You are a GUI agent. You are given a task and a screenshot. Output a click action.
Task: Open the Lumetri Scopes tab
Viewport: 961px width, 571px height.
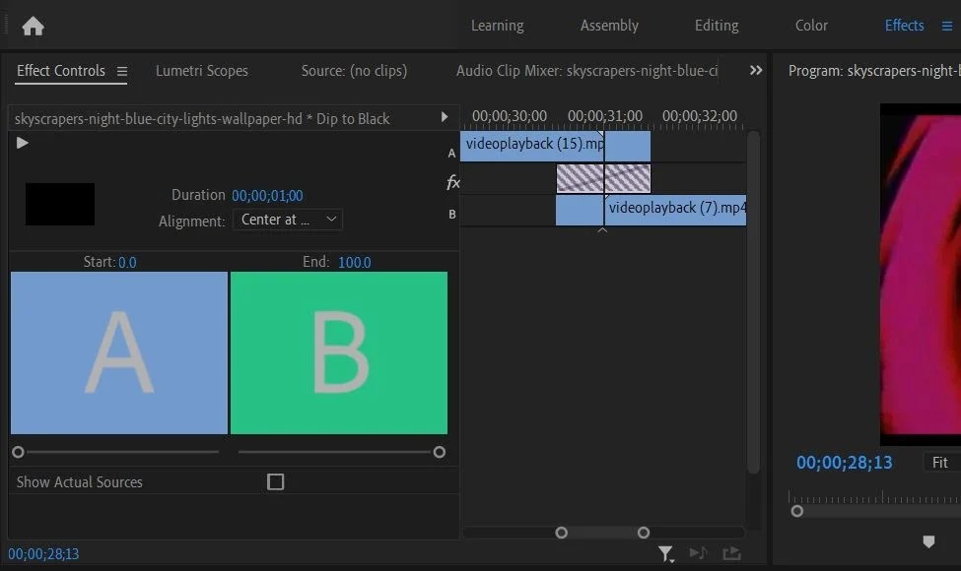coord(201,71)
